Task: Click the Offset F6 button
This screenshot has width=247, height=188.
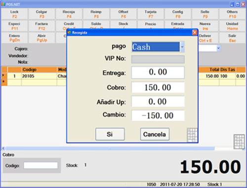Action: (123, 14)
